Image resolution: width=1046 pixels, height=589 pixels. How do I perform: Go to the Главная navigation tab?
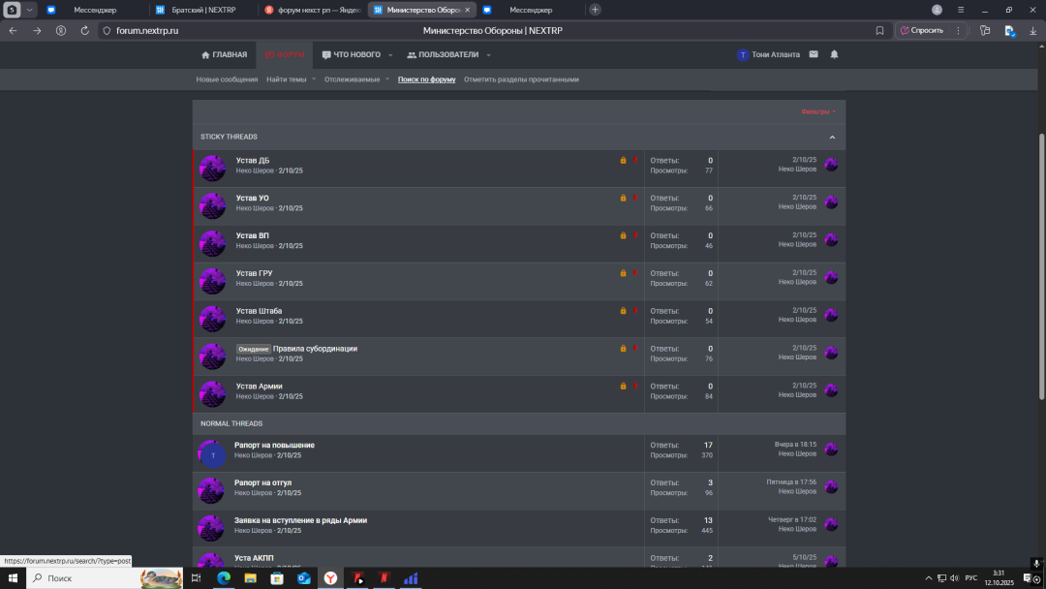pos(224,55)
